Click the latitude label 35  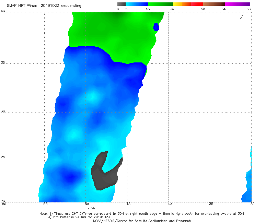click(3, 62)
